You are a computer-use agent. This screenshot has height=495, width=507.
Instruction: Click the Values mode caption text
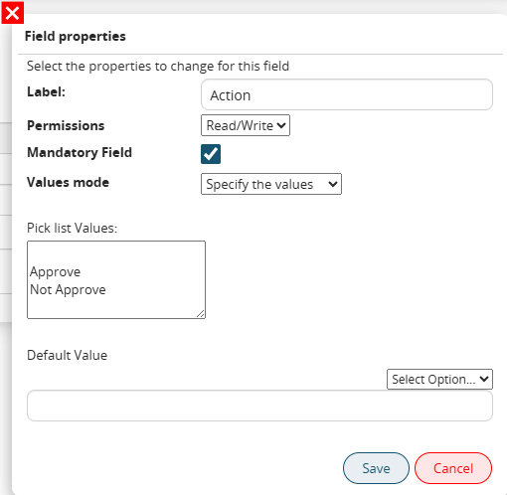tap(68, 182)
